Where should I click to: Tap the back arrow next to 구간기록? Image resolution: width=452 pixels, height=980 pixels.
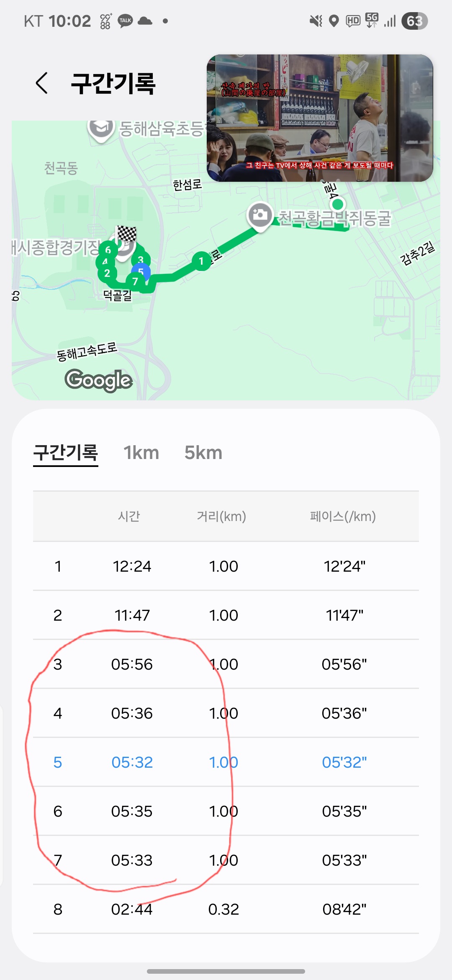[42, 83]
